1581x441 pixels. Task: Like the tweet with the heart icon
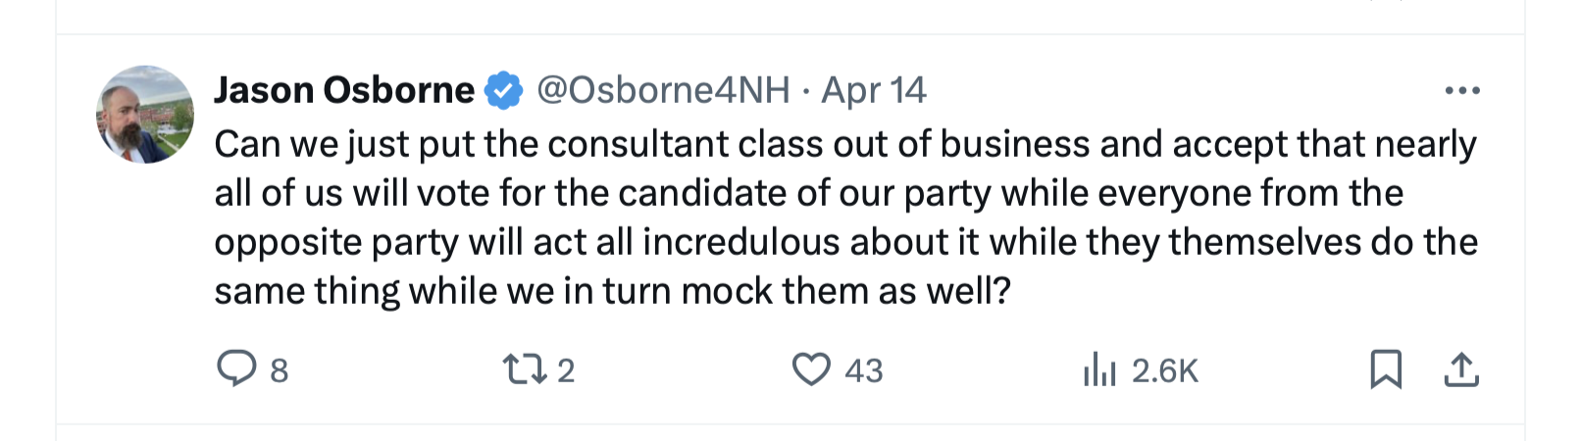point(811,369)
